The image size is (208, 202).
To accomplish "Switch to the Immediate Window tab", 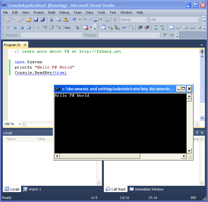I will coord(146,189).
